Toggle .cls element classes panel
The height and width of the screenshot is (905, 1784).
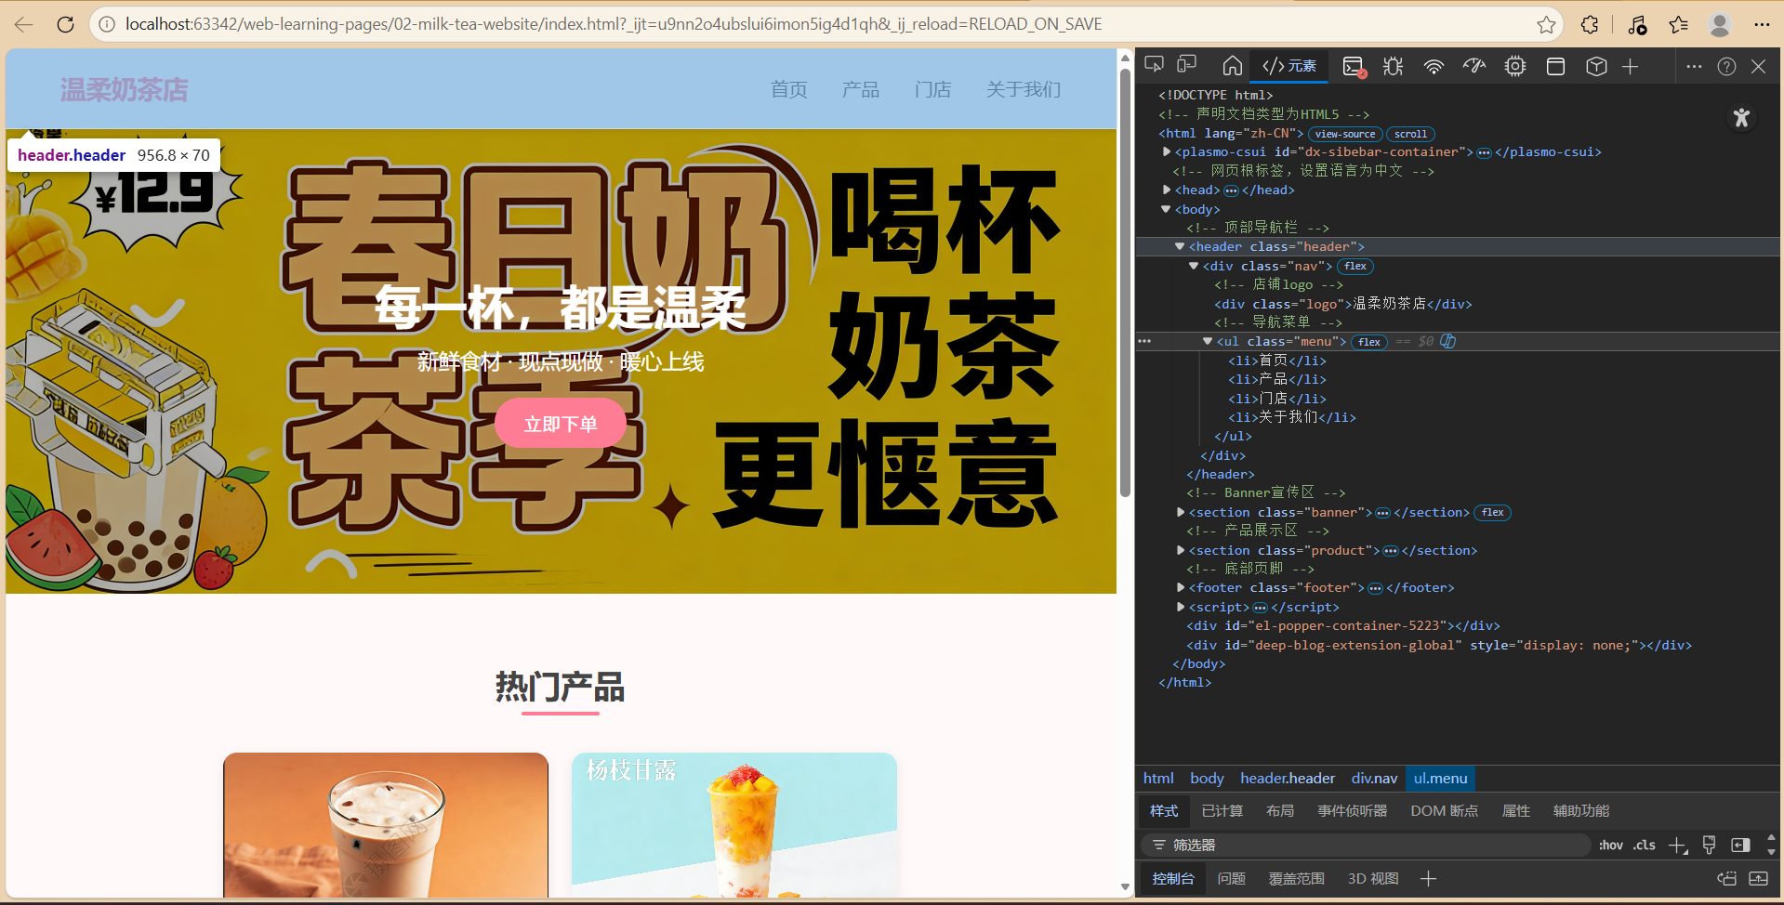click(1645, 845)
